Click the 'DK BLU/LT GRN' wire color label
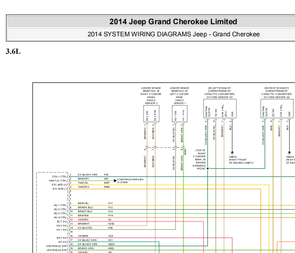The image size is (295, 253). pos(87,240)
